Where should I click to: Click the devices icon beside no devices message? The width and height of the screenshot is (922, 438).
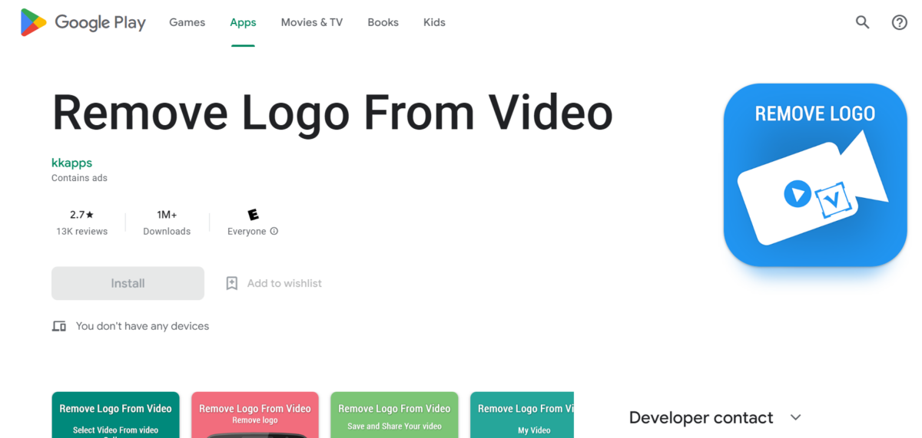59,326
